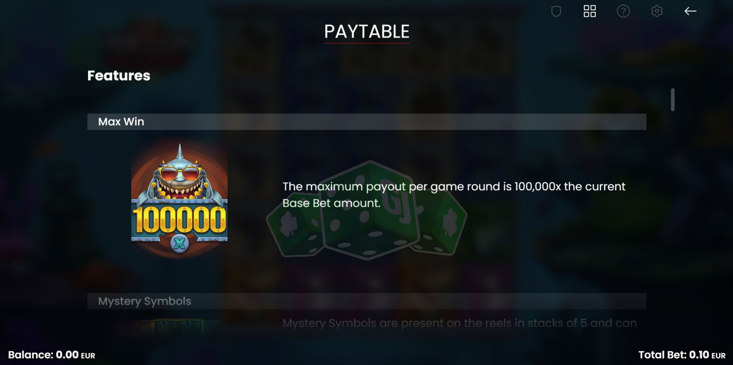The height and width of the screenshot is (365, 733).
Task: Open settings gear icon
Action: (657, 11)
